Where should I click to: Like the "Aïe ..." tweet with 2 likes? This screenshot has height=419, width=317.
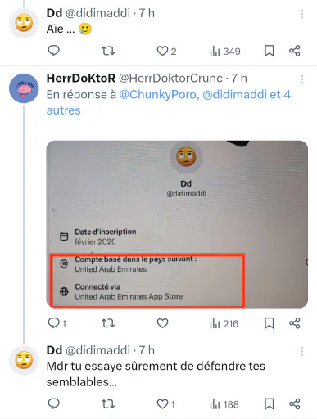pyautogui.click(x=166, y=51)
